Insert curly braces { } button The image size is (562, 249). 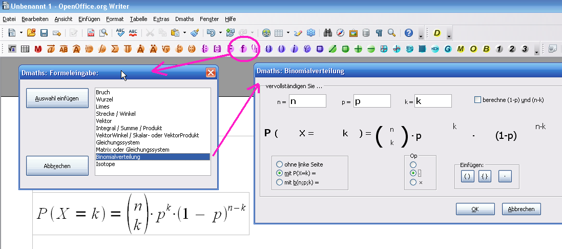(x=485, y=176)
